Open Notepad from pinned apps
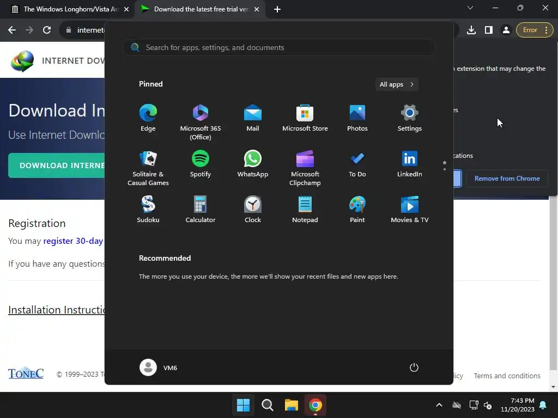558x418 pixels. pos(305,210)
